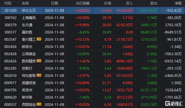The height and width of the screenshot is (108, 185).
Task: Select stock code 002547
Action: [10, 39]
